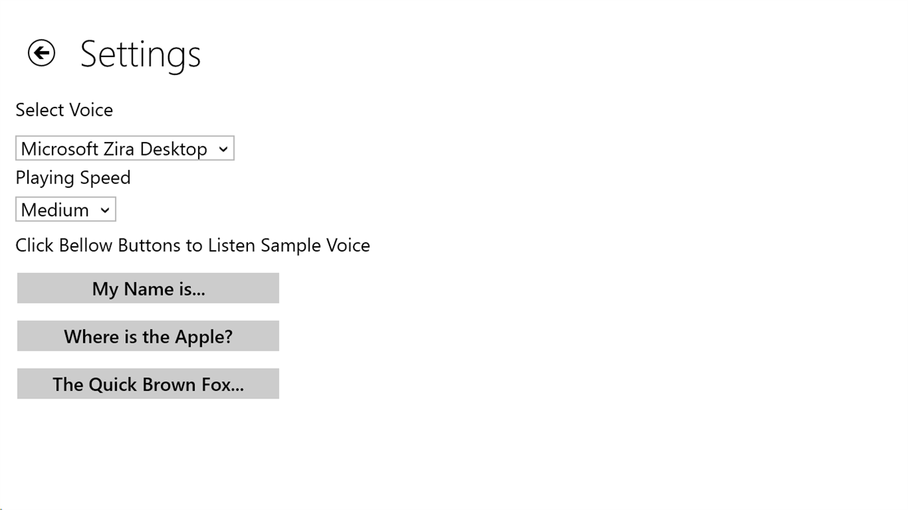Viewport: 908px width, 510px height.
Task: Play the "My Name is..." sample
Action: (148, 288)
